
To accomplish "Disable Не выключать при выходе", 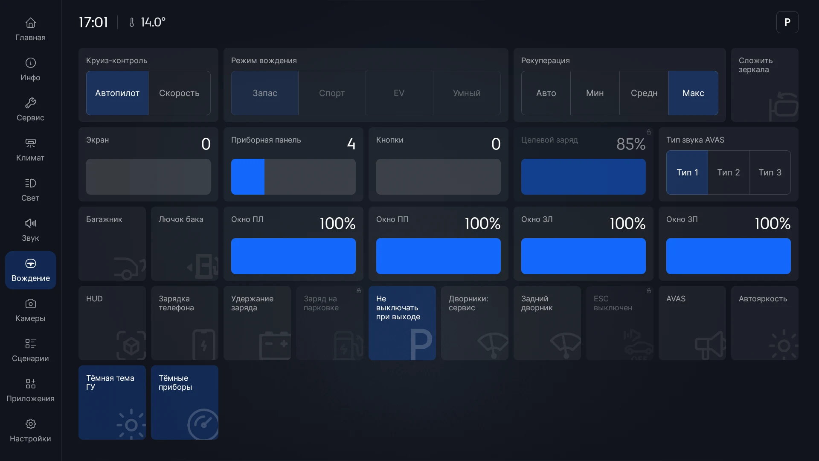I will (402, 323).
